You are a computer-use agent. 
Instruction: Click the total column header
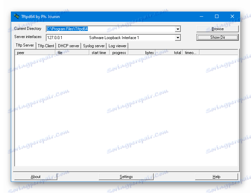pyautogui.click(x=169, y=53)
